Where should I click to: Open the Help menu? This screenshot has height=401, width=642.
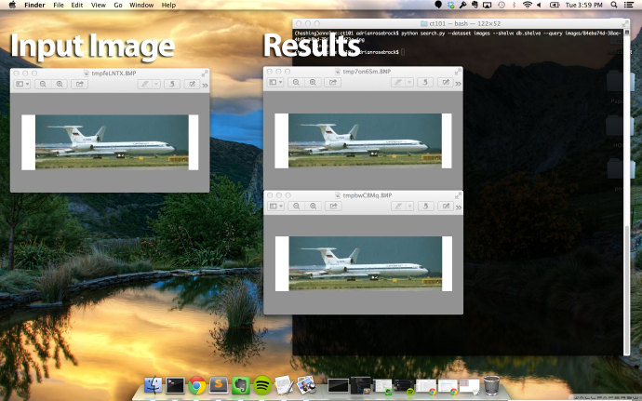point(168,5)
